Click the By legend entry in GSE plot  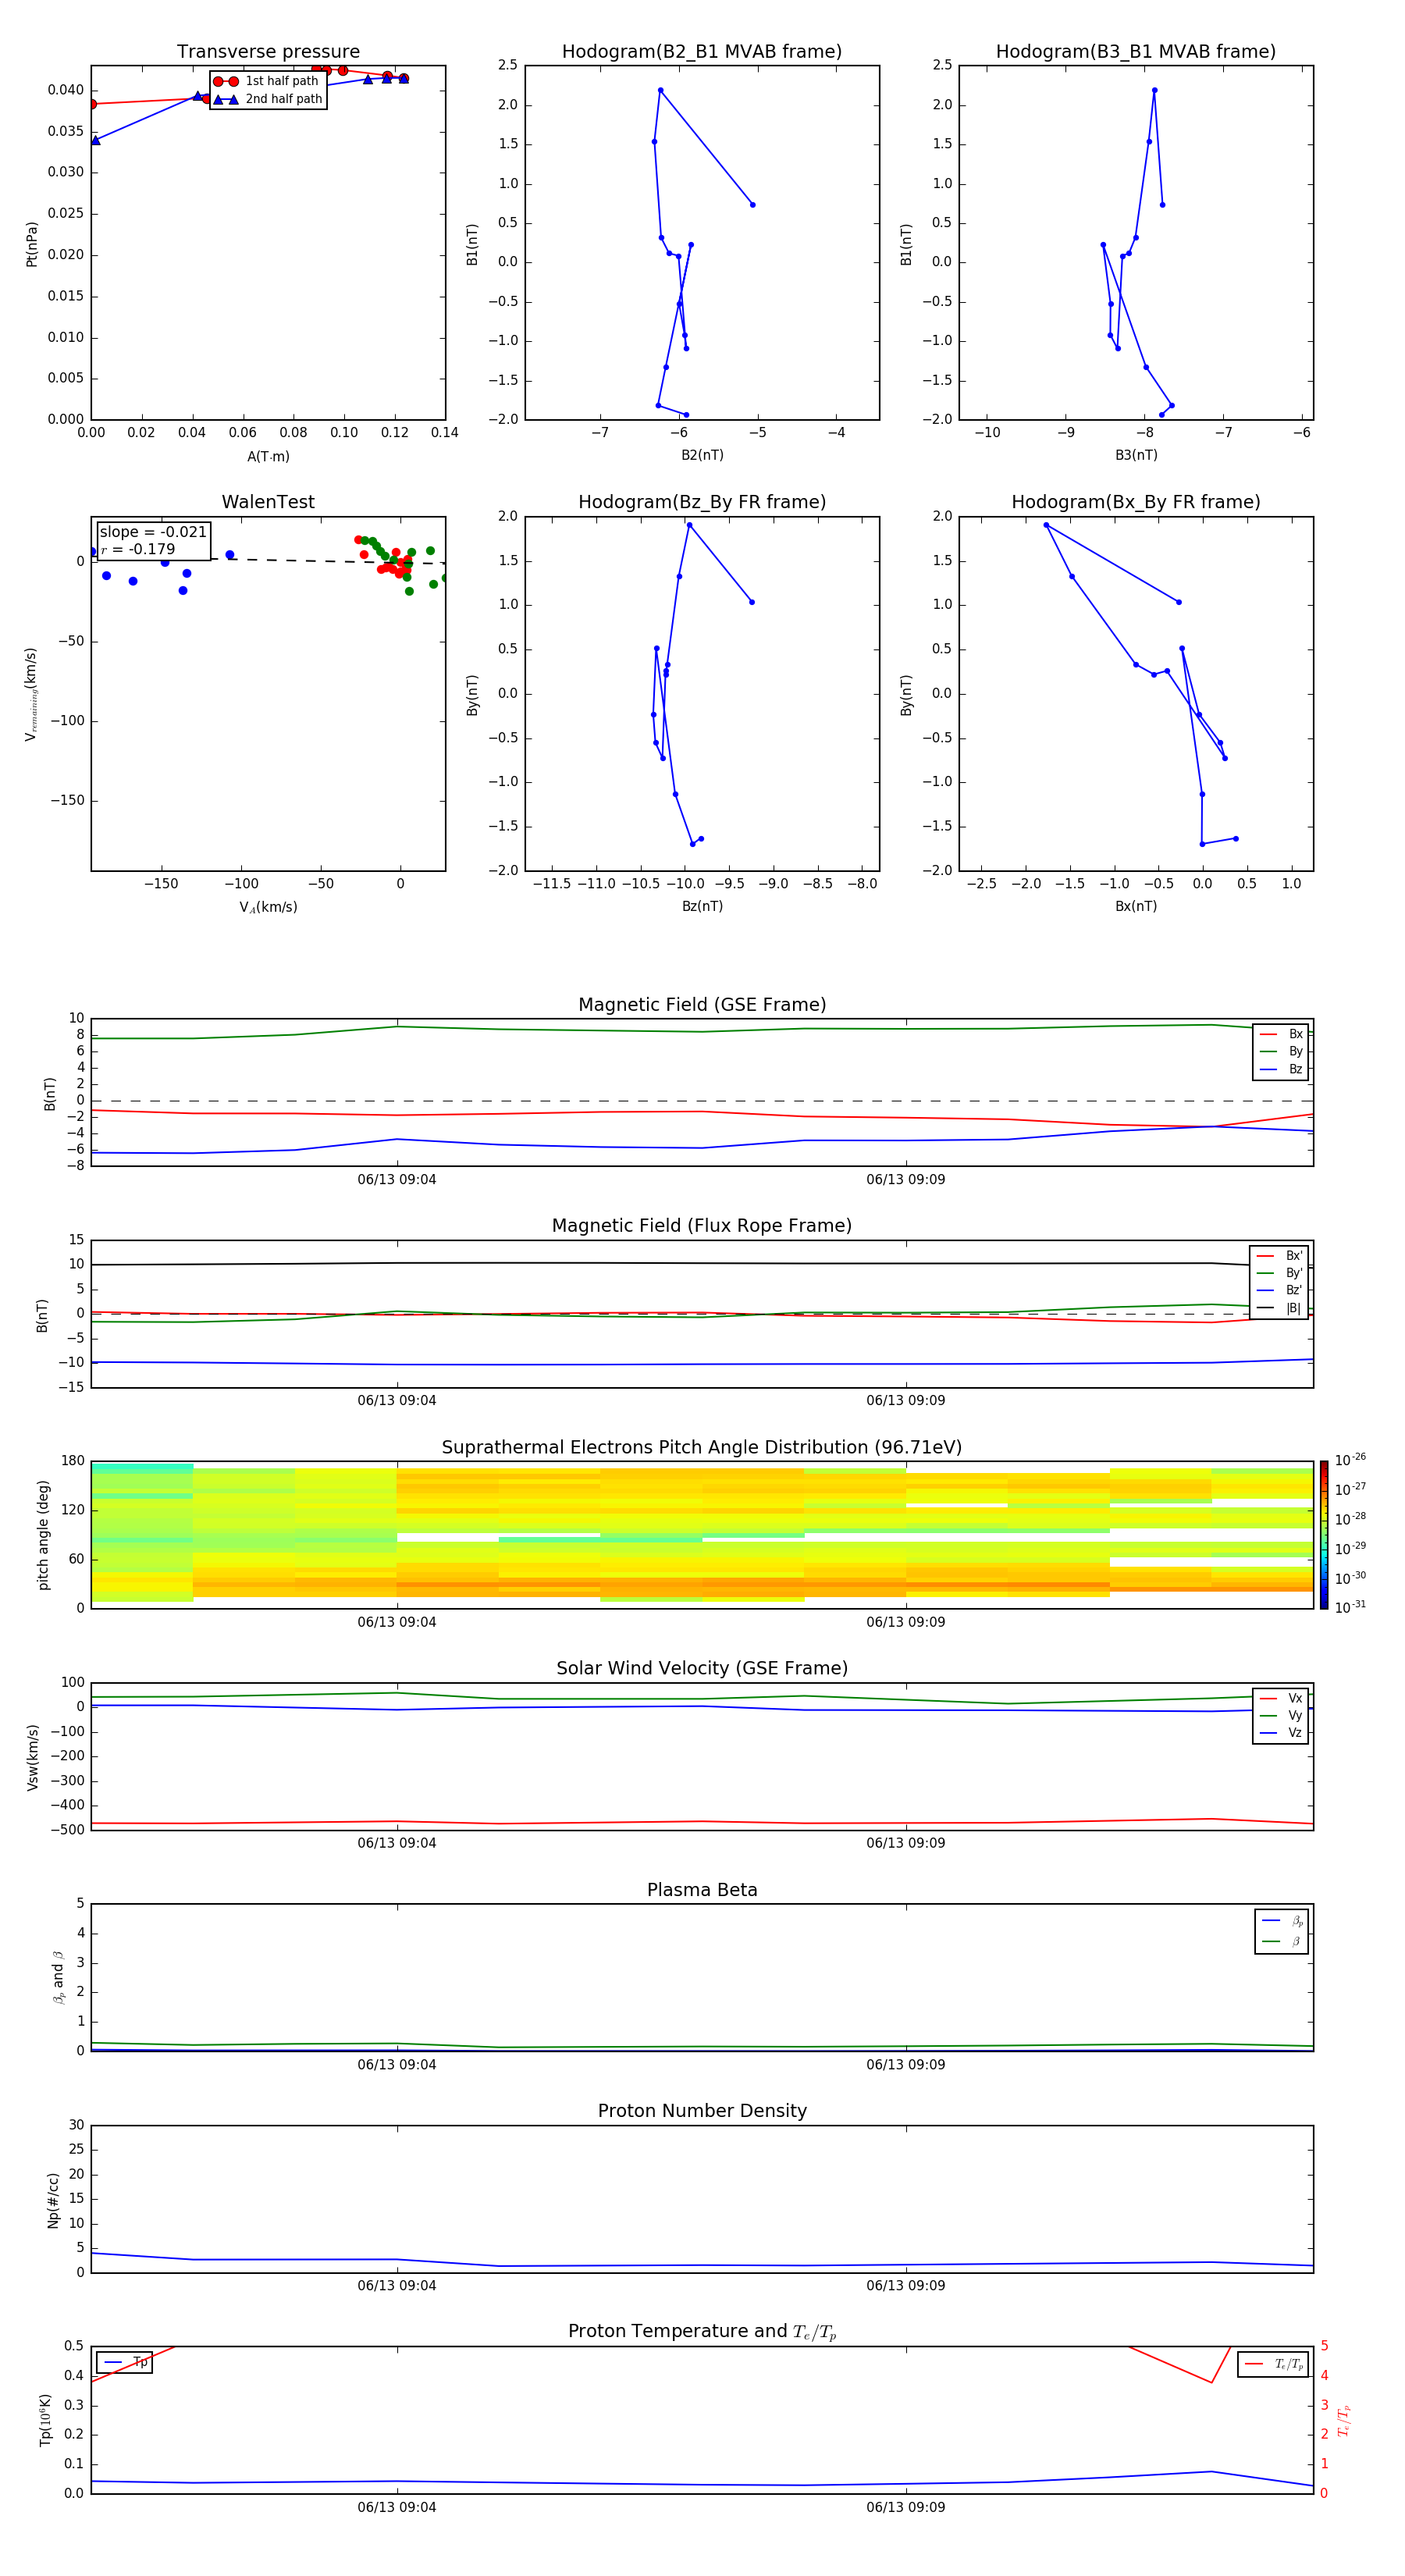[x=1281, y=1051]
